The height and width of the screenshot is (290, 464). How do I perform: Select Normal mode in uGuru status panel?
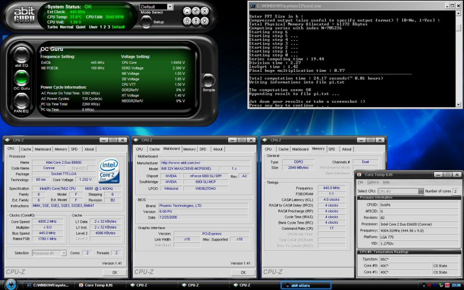[66, 27]
